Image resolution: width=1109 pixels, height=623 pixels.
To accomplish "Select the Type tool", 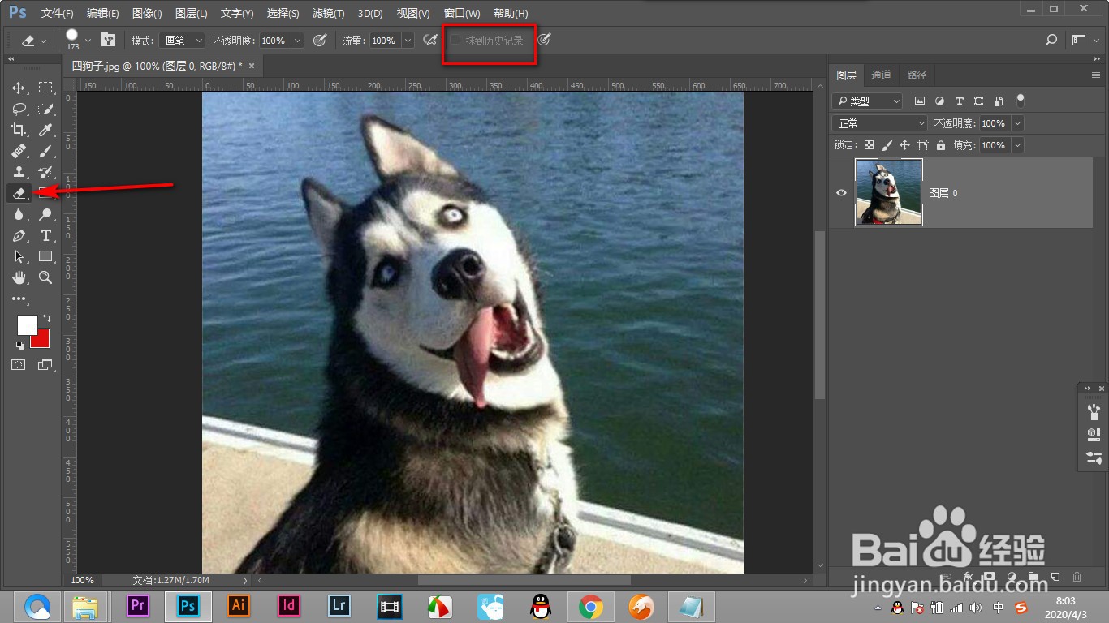I will (45, 235).
